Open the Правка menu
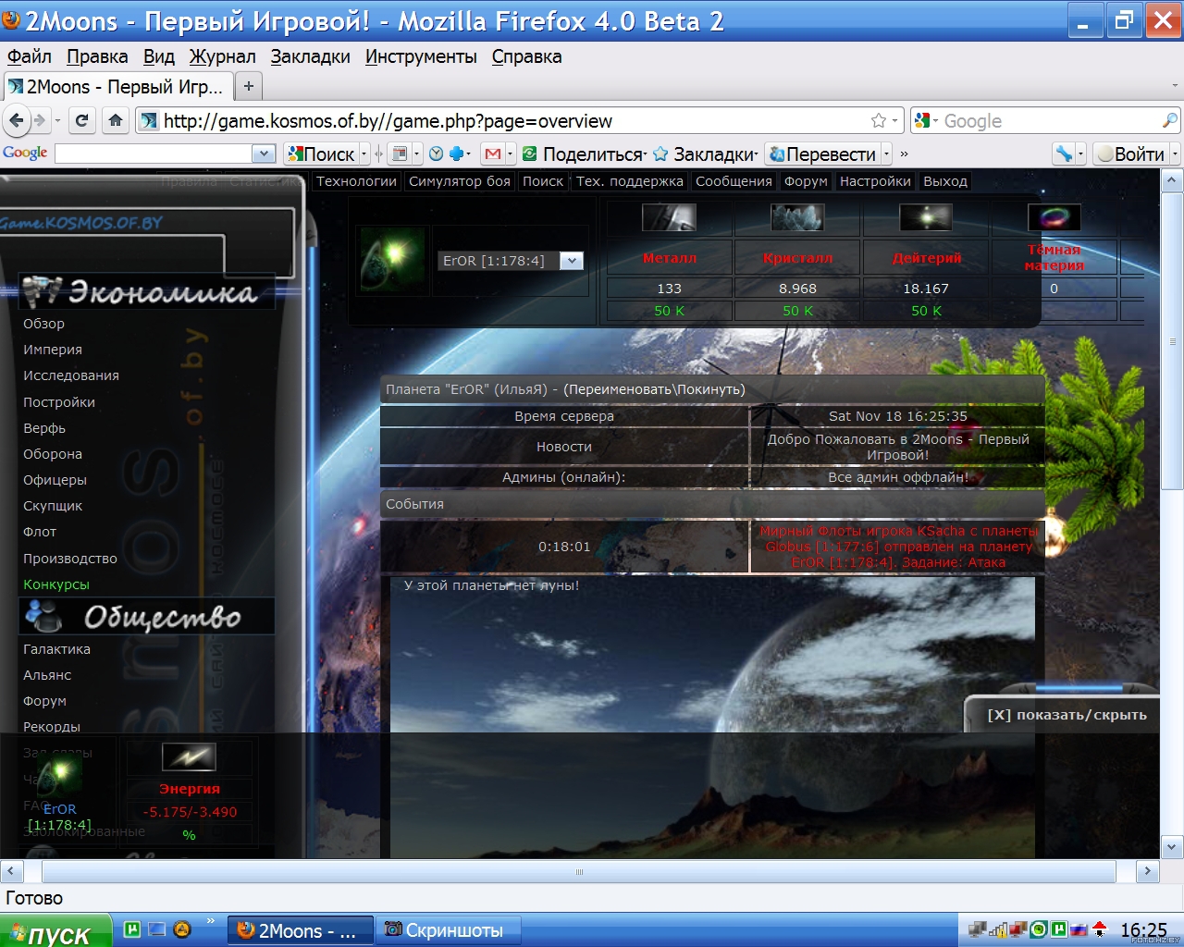The width and height of the screenshot is (1184, 947). tap(97, 56)
